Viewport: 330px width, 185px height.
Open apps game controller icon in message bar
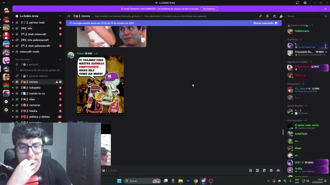point(278,170)
